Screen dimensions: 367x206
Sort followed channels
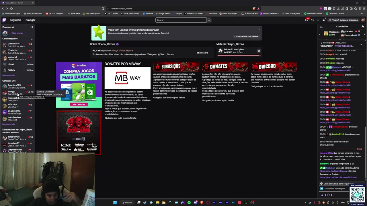31,39
